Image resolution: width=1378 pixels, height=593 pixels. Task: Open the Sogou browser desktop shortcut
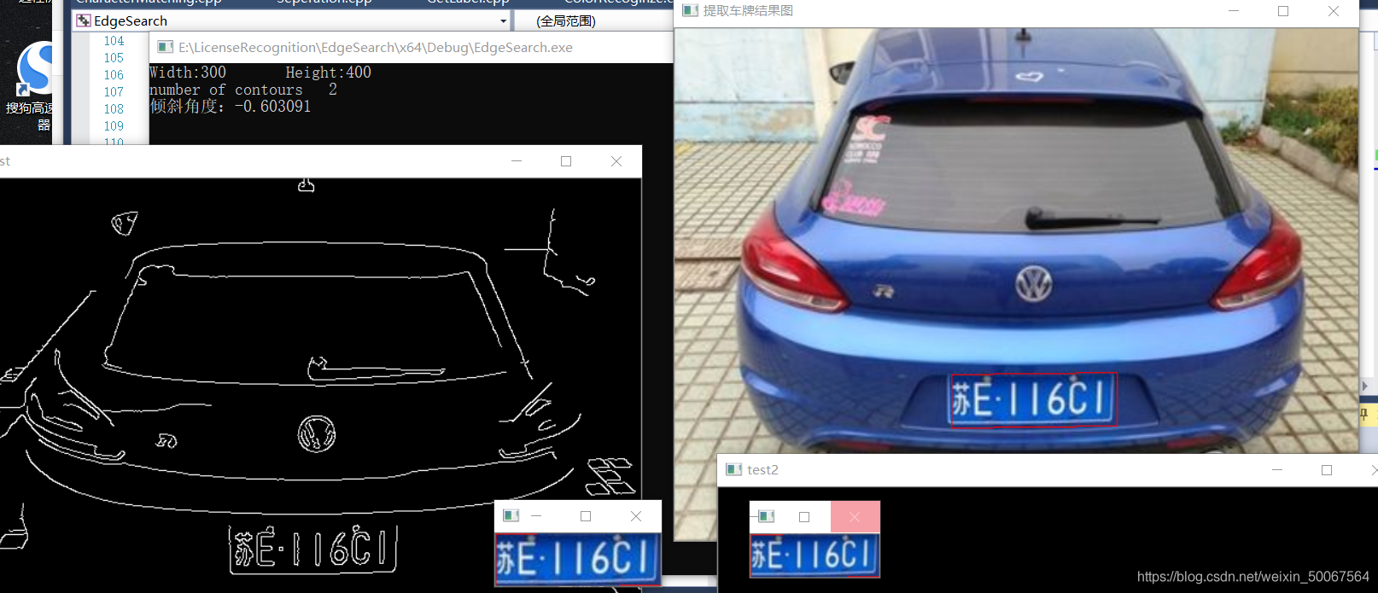[34, 68]
